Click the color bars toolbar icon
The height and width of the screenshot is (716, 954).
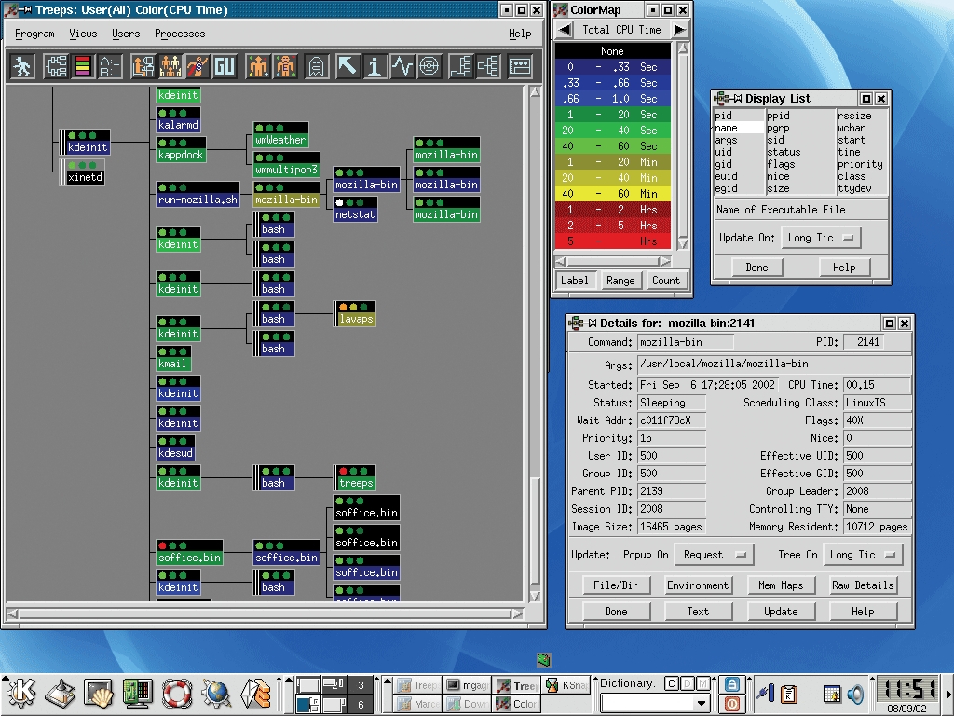(x=83, y=66)
